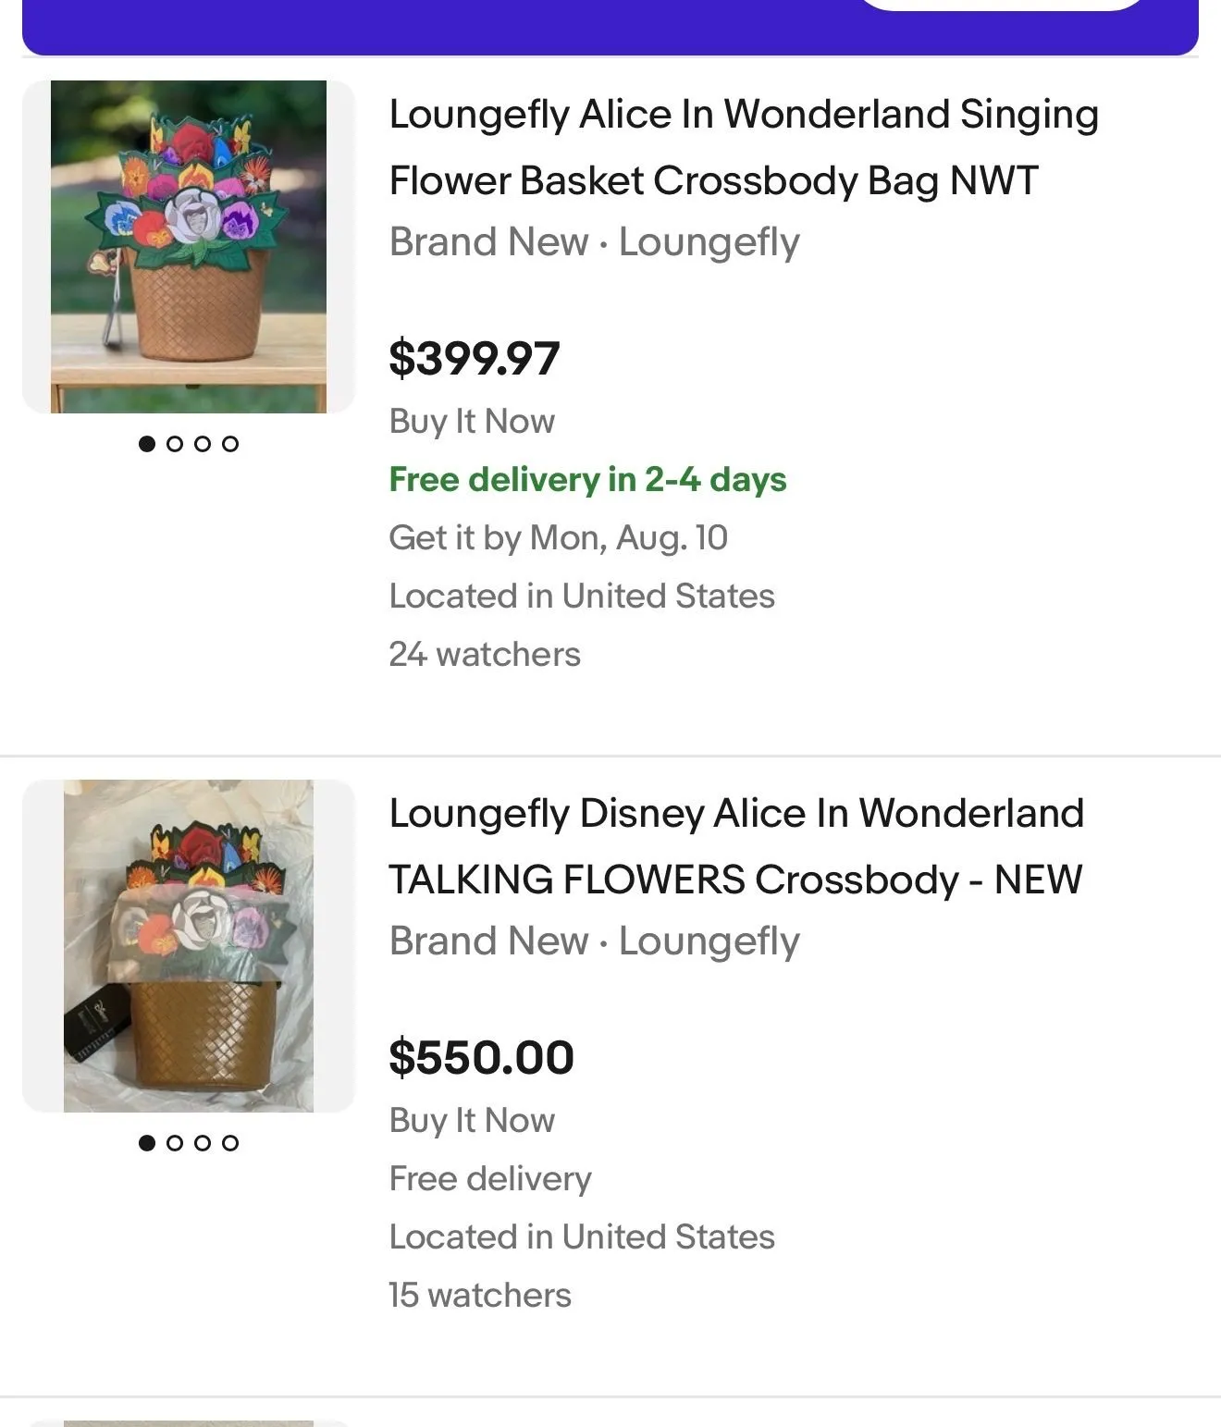The width and height of the screenshot is (1221, 1427).
Task: Select second image dot of $550.00 listing
Action: pos(175,1143)
